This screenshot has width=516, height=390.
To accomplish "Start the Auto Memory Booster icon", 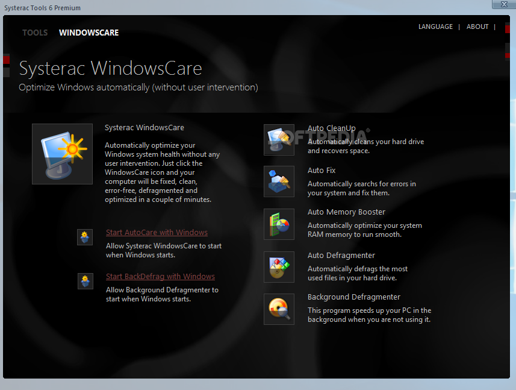I will coord(279,224).
